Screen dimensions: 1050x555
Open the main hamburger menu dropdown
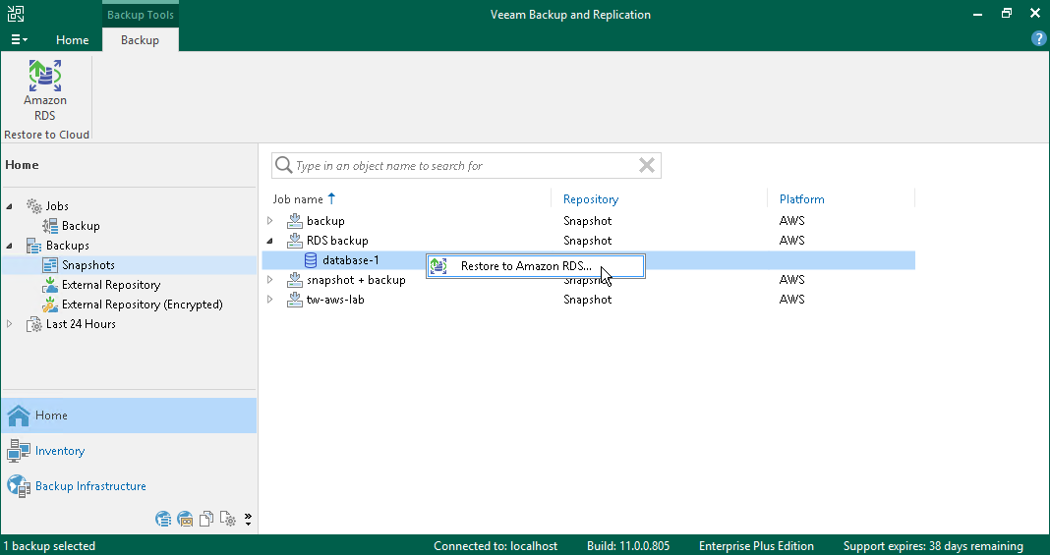[19, 40]
